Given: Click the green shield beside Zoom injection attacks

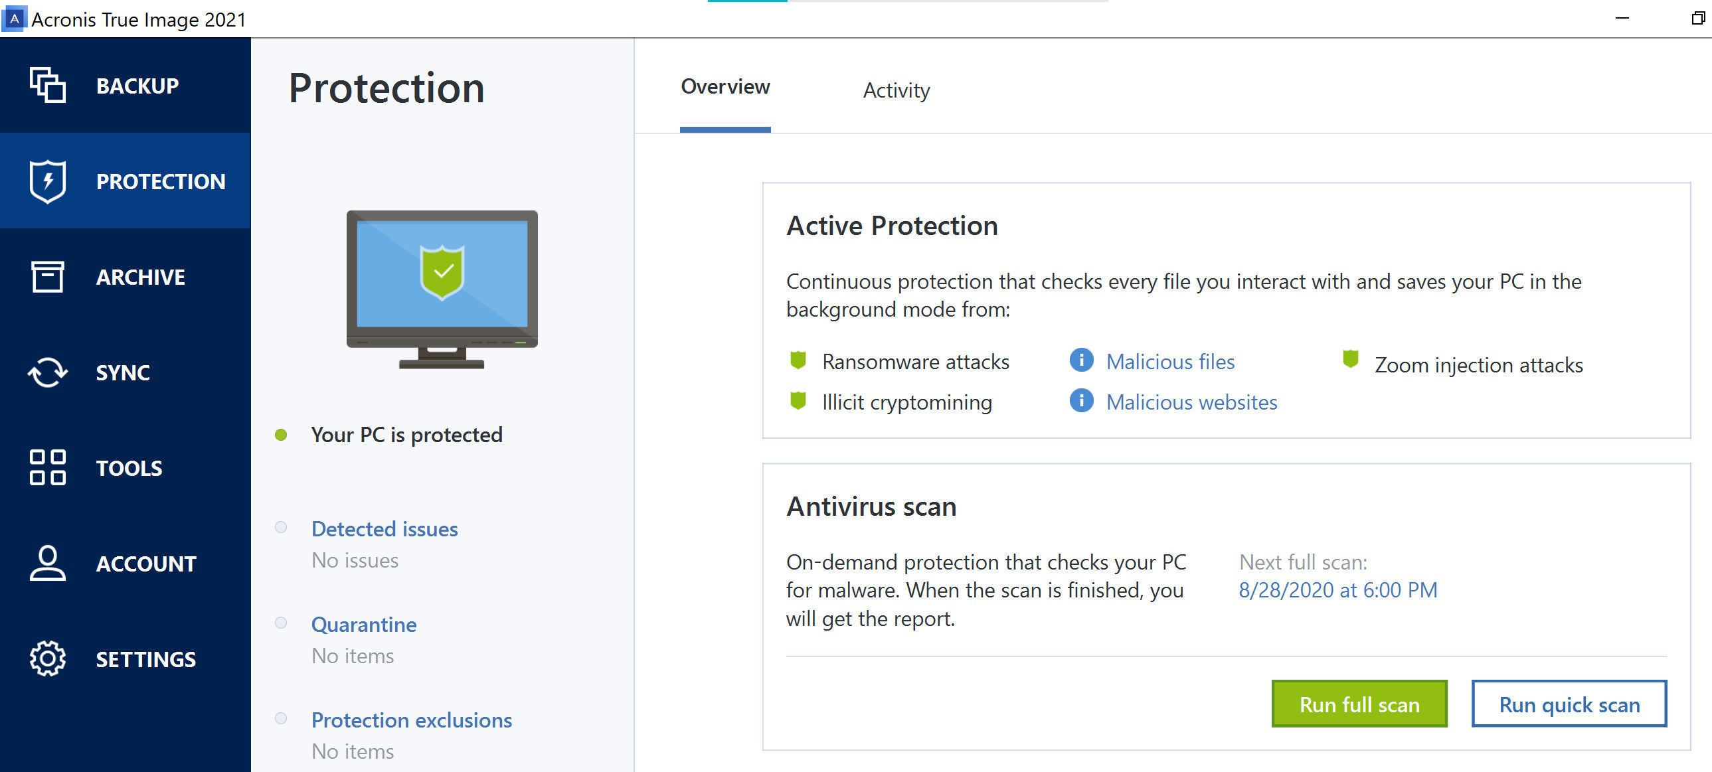Looking at the screenshot, I should [x=1350, y=358].
